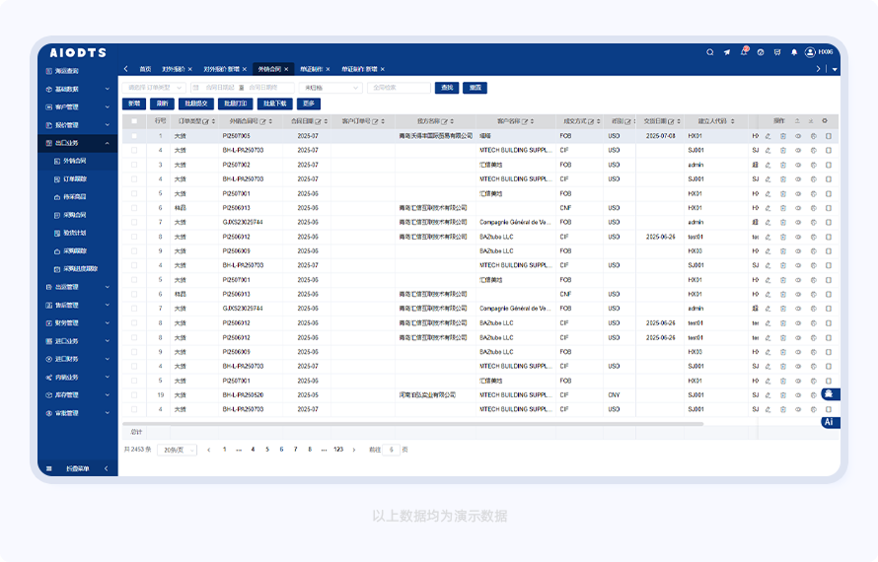This screenshot has width=878, height=562.
Task: Open the 20条/页 page size dropdown
Action: pyautogui.click(x=177, y=450)
